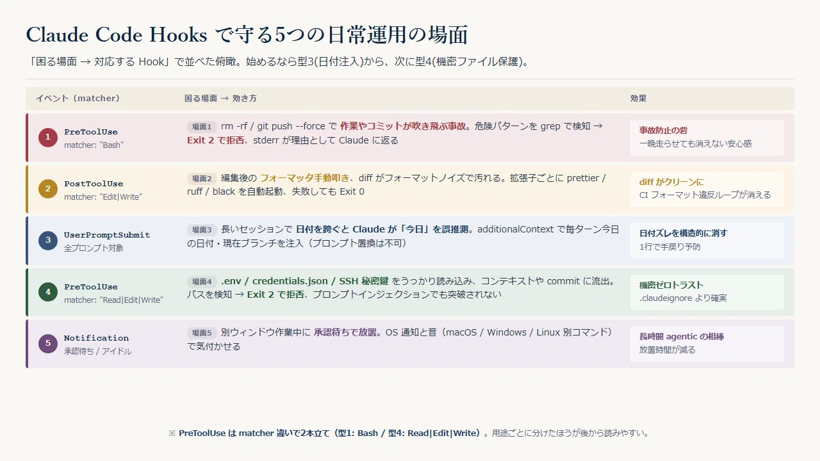
Task: Click the subtitle line below the title
Action: click(279, 62)
